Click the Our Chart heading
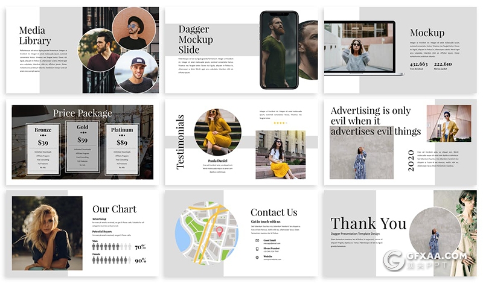The image size is (483, 283). click(114, 209)
